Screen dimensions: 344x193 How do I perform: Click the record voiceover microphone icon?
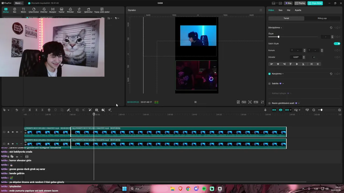coord(265,110)
